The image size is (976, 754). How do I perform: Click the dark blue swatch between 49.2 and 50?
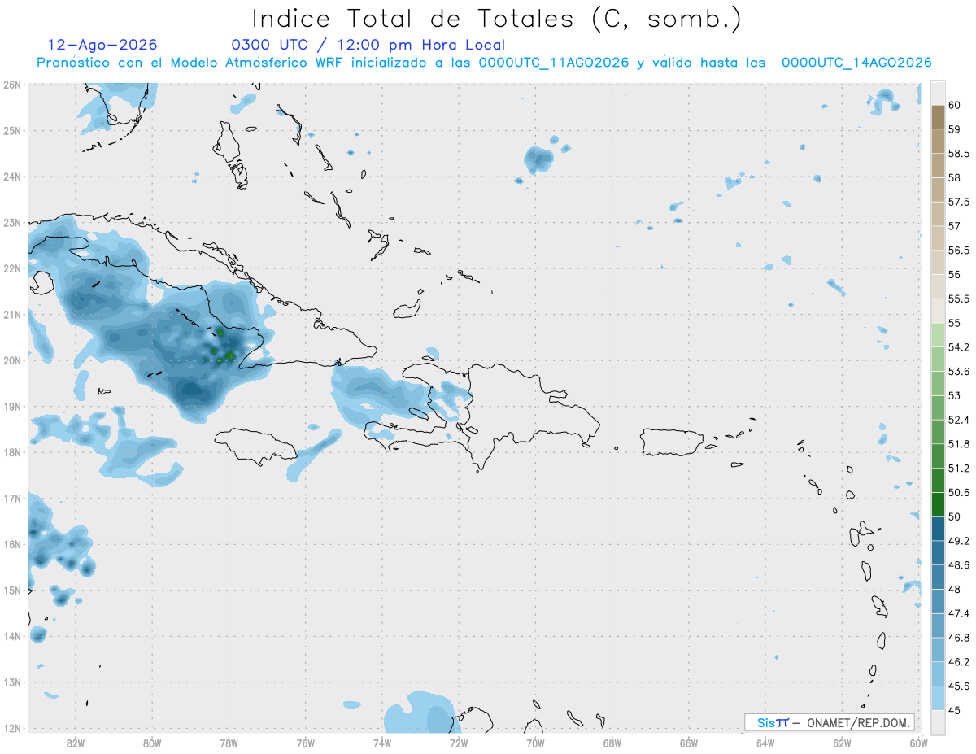click(x=938, y=529)
